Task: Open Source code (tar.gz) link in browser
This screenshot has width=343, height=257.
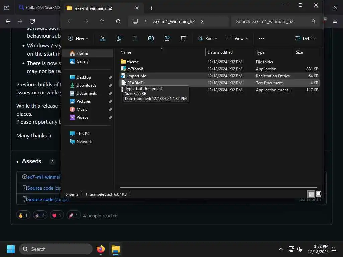Action: point(48,199)
